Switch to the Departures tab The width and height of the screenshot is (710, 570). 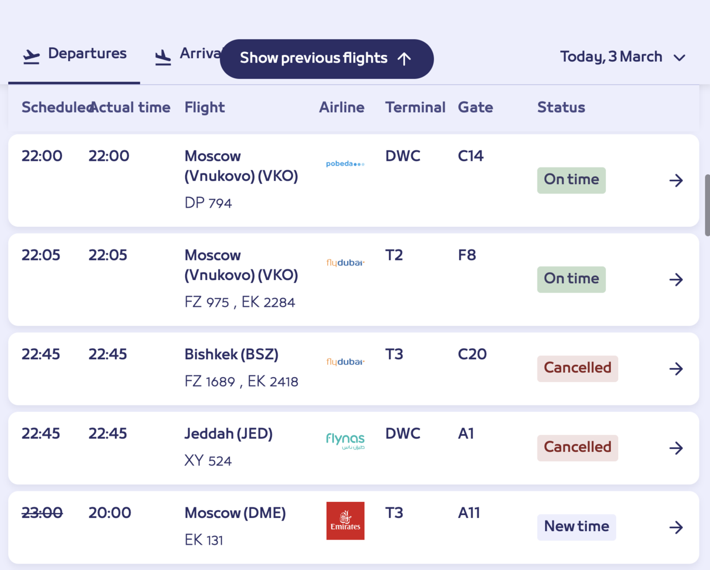coord(75,54)
